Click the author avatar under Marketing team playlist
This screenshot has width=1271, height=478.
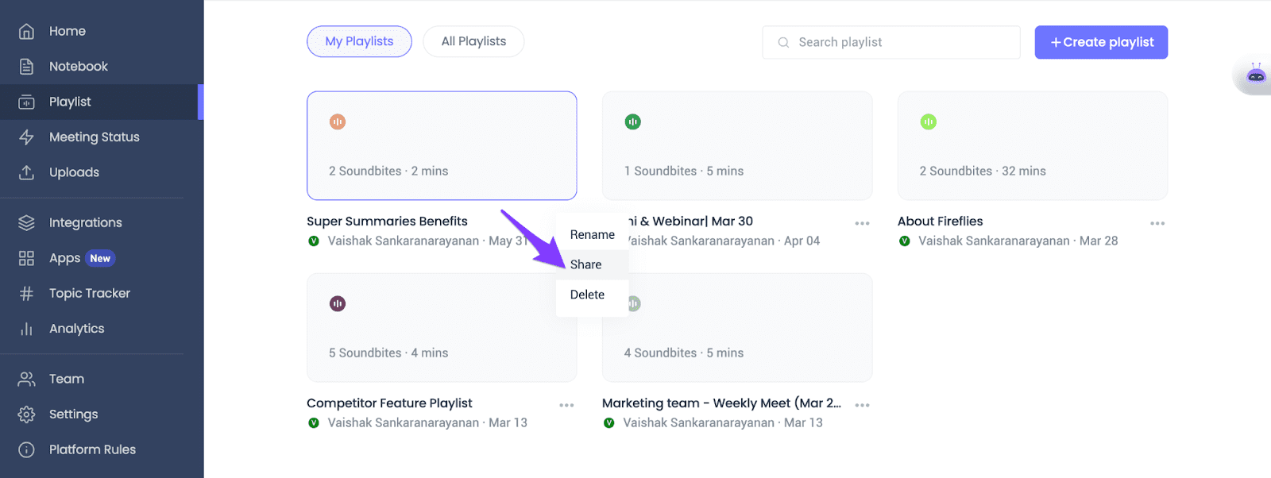tap(609, 422)
